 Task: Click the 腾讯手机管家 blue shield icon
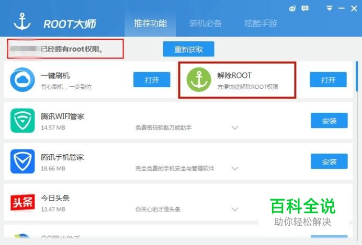(22, 161)
